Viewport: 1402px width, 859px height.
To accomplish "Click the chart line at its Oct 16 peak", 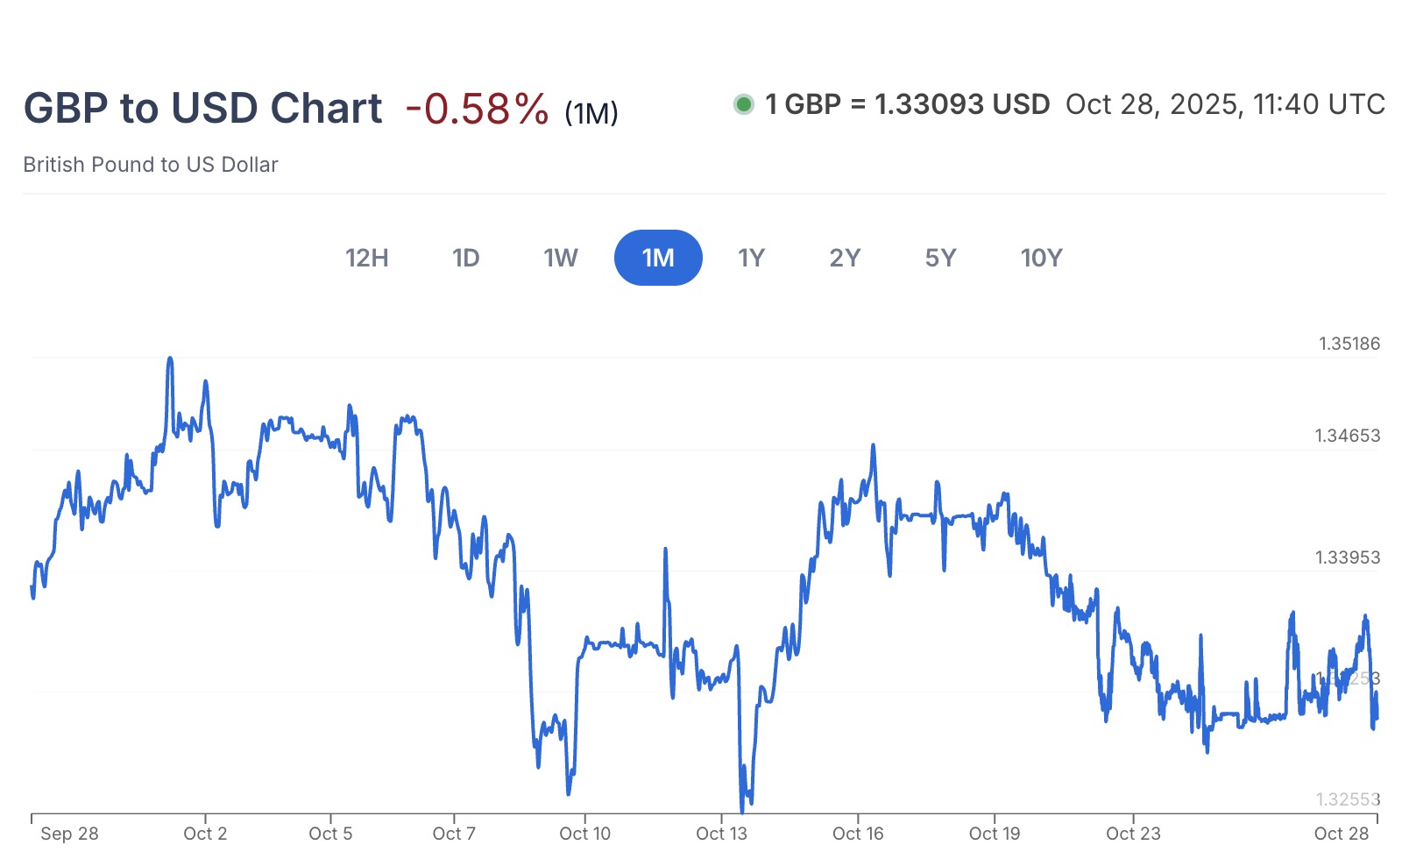I will (x=873, y=445).
